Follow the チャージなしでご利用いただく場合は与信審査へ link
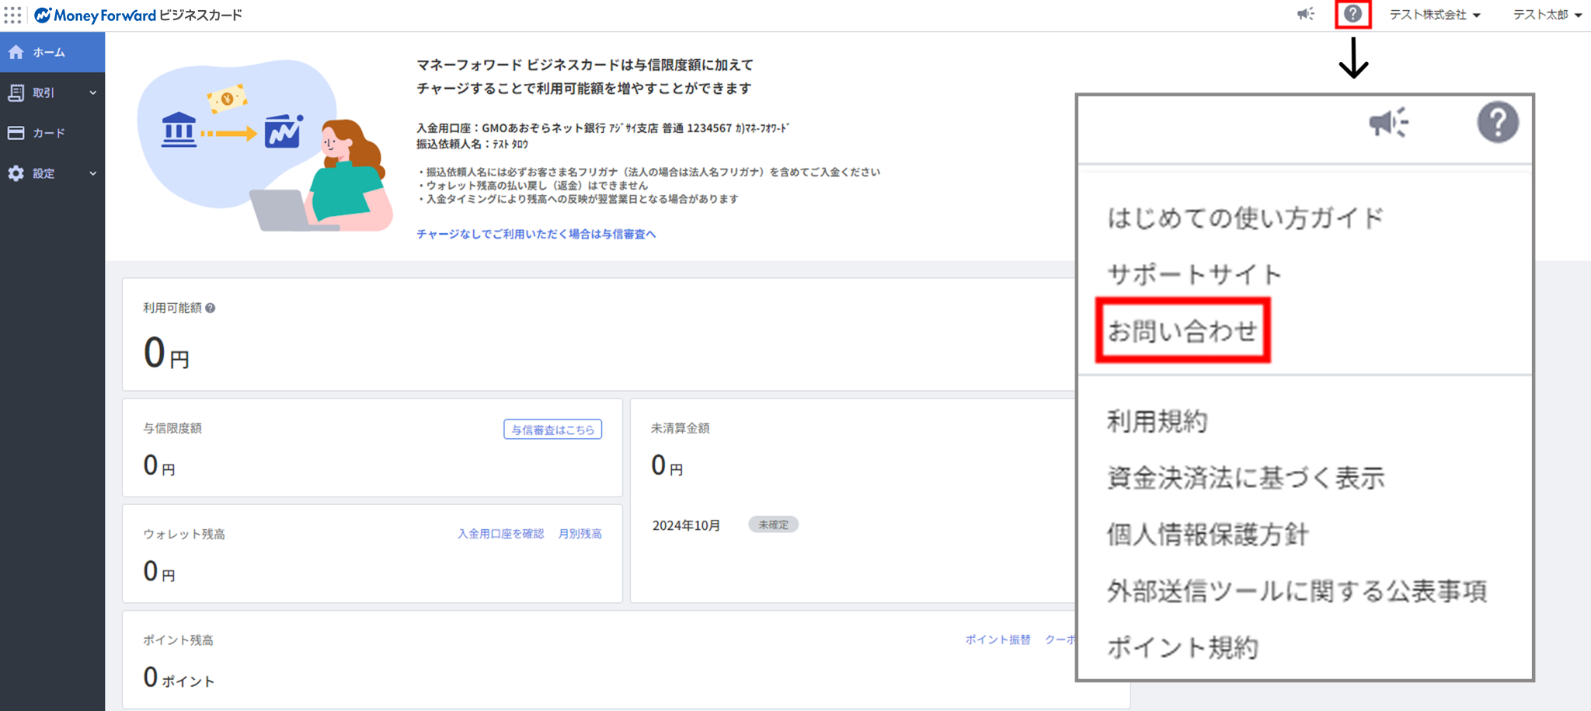This screenshot has width=1591, height=711. (536, 234)
